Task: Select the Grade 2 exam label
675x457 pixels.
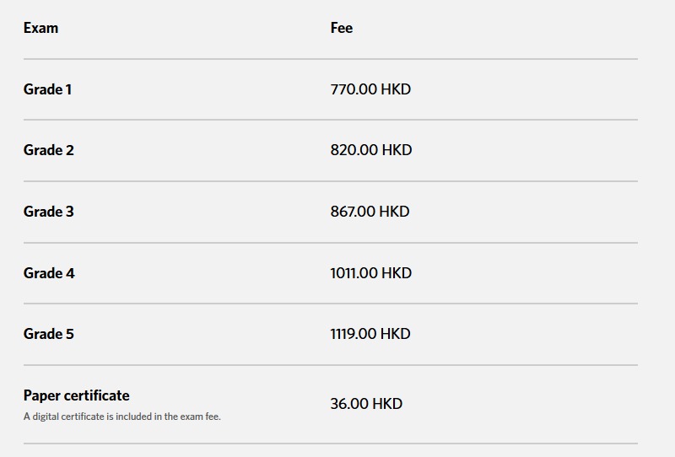Action: pos(49,150)
